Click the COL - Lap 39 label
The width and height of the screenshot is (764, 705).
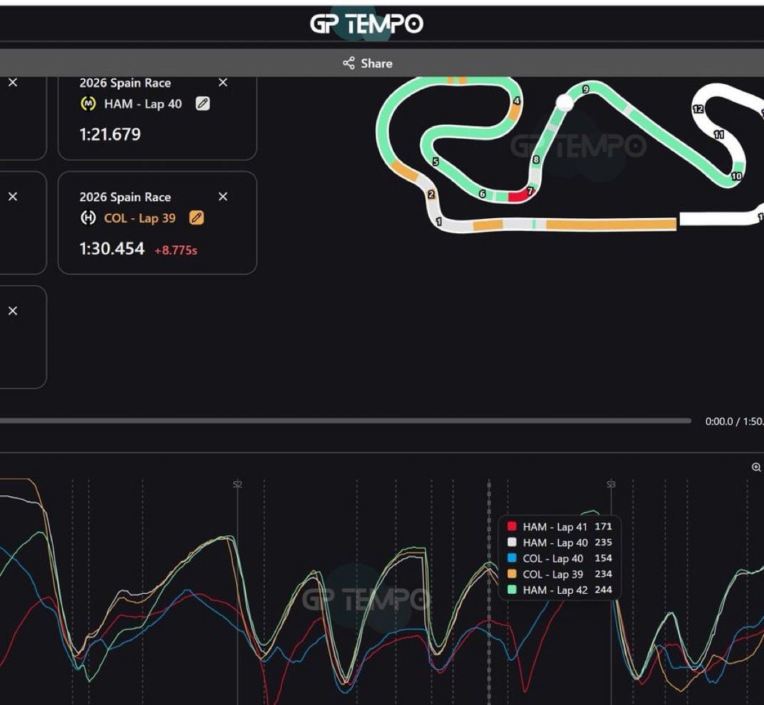(140, 218)
